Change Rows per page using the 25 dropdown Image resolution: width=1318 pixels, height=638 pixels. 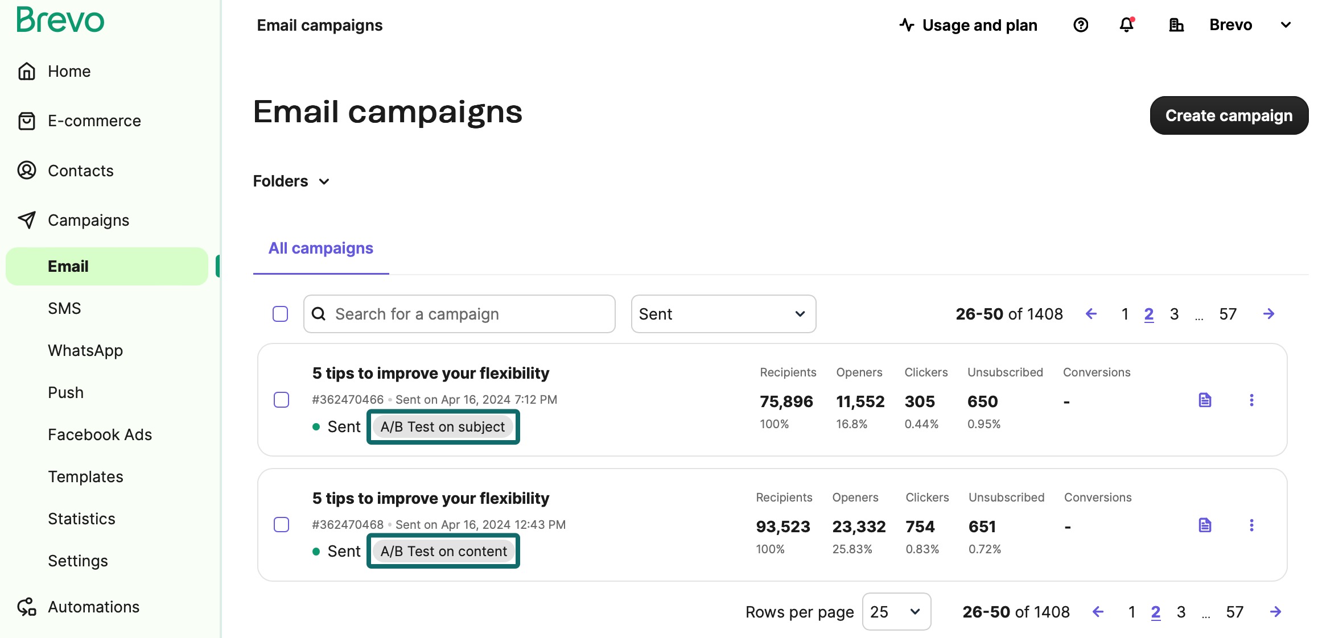(x=896, y=612)
